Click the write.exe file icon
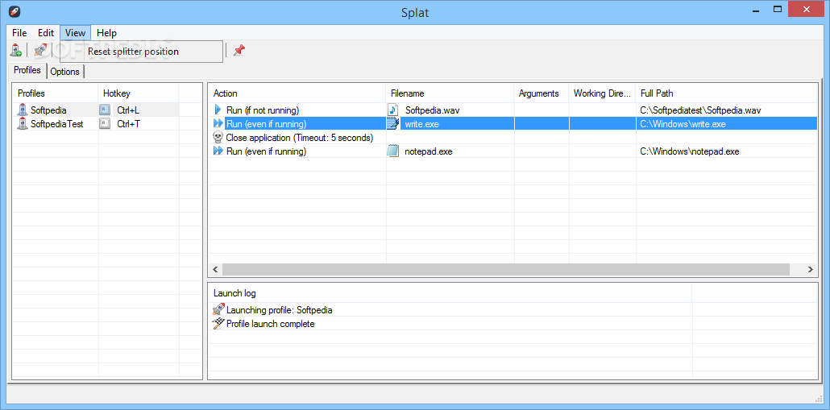This screenshot has height=410, width=830. (393, 124)
